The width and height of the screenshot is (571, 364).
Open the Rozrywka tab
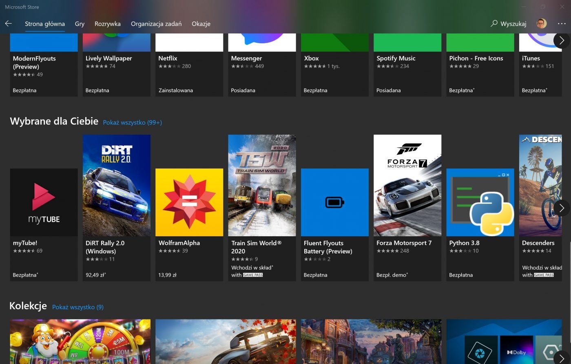[108, 24]
